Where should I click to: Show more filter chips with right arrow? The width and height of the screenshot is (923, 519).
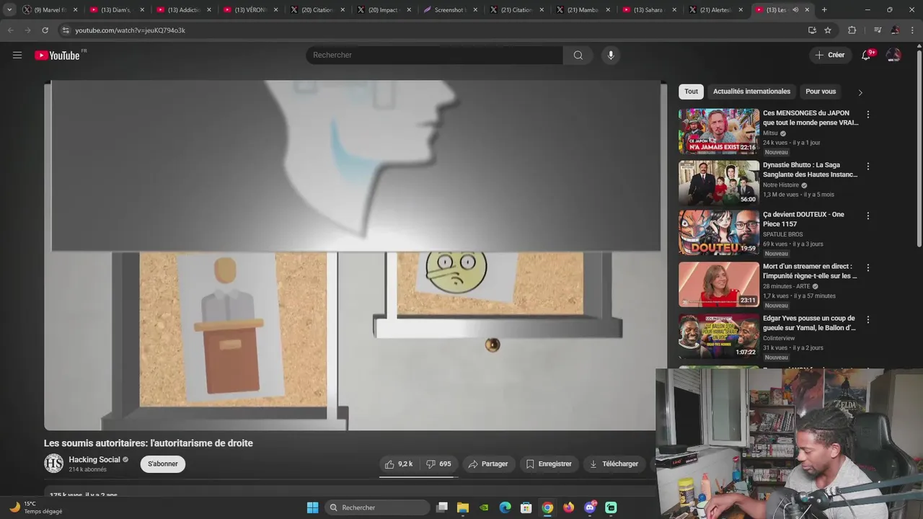coord(860,92)
